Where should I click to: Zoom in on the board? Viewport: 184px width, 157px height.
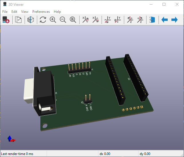(x=53, y=20)
